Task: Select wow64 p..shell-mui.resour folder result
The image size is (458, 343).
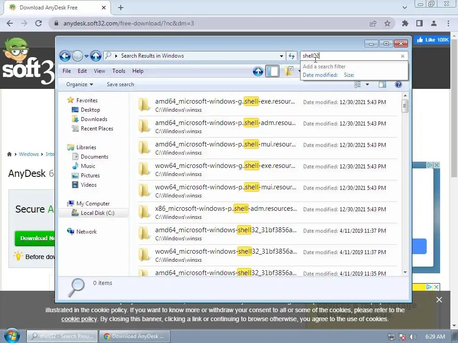Action: 267,191
